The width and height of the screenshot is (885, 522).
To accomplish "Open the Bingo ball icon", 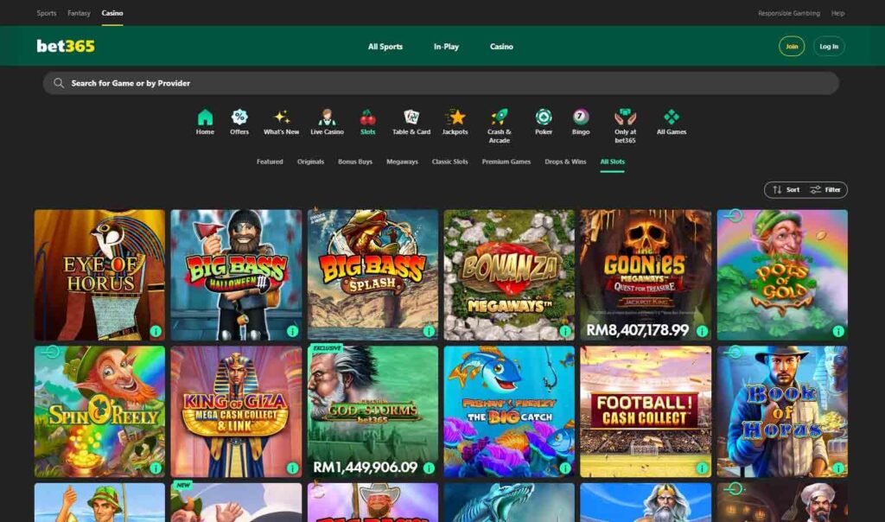I will (581, 117).
